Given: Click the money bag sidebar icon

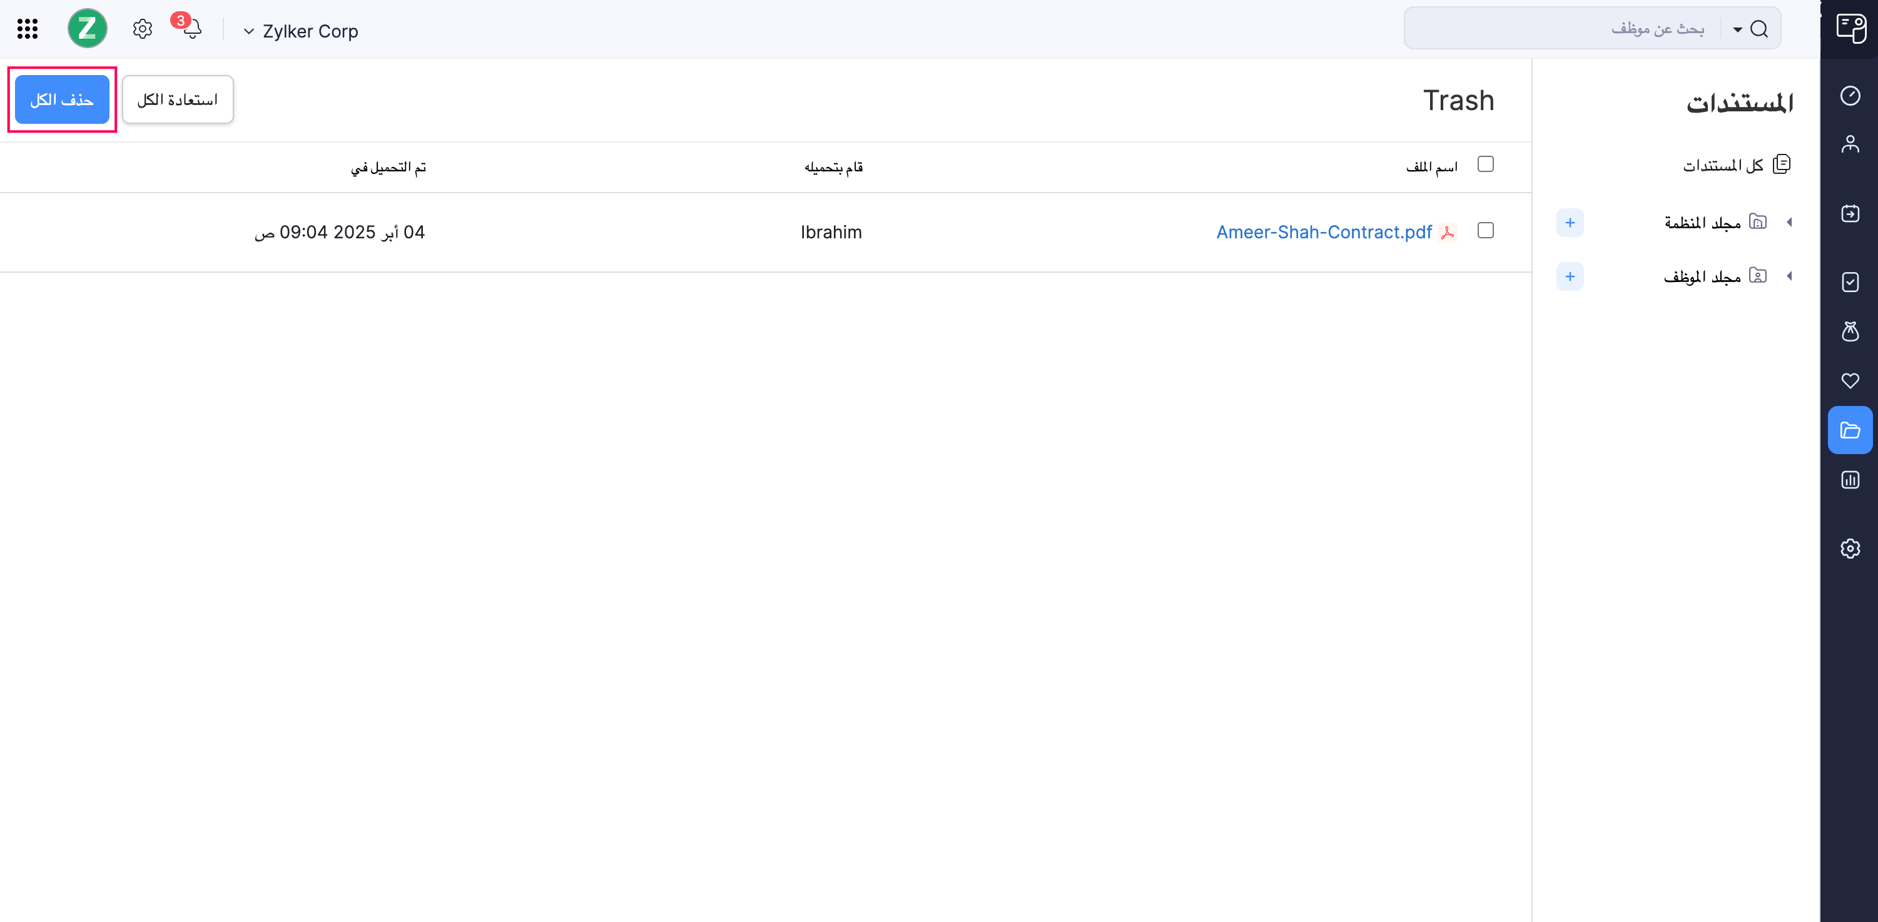Looking at the screenshot, I should click(1850, 332).
